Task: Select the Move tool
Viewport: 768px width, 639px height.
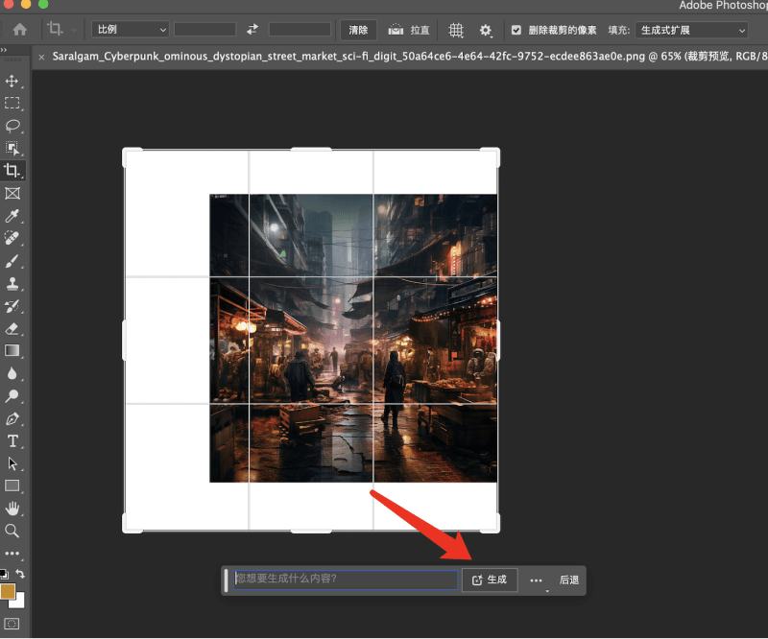Action: click(13, 82)
